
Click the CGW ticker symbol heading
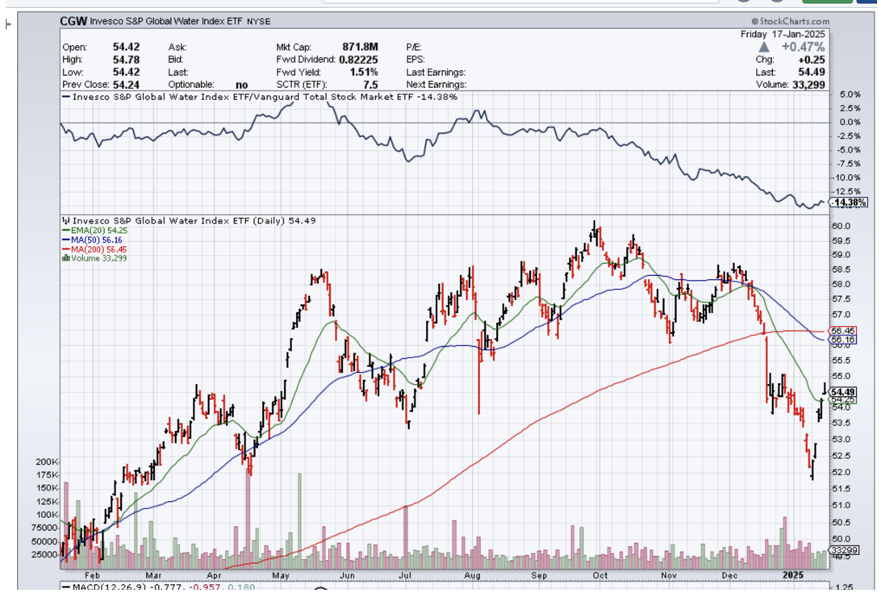(x=74, y=22)
